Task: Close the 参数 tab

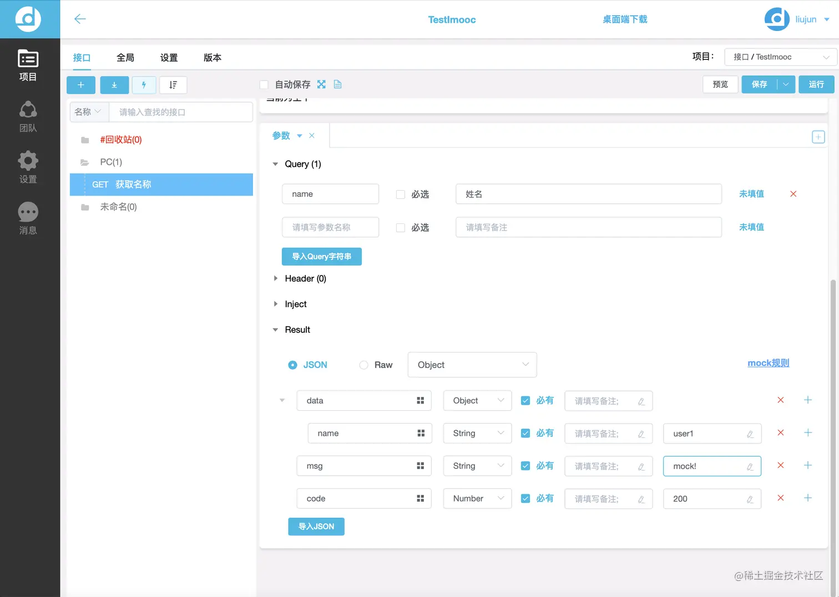Action: [x=312, y=136]
